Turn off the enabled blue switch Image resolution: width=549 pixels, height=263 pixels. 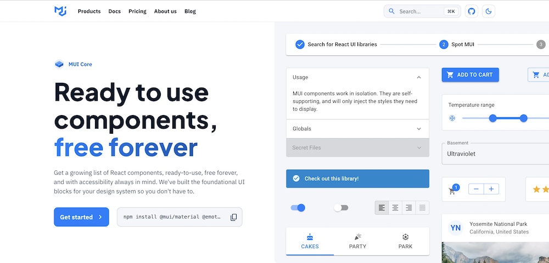[298, 208]
